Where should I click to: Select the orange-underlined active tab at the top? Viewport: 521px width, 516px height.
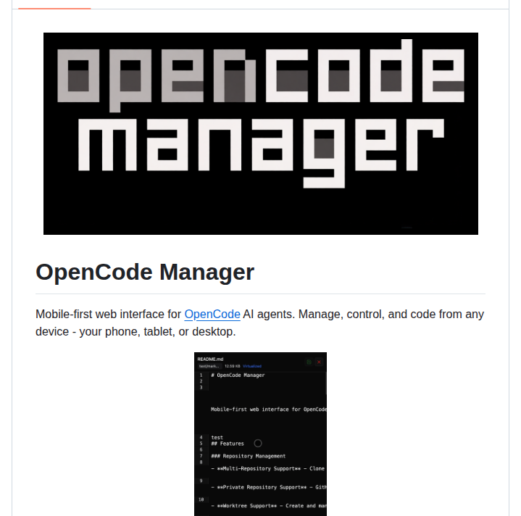54,7
